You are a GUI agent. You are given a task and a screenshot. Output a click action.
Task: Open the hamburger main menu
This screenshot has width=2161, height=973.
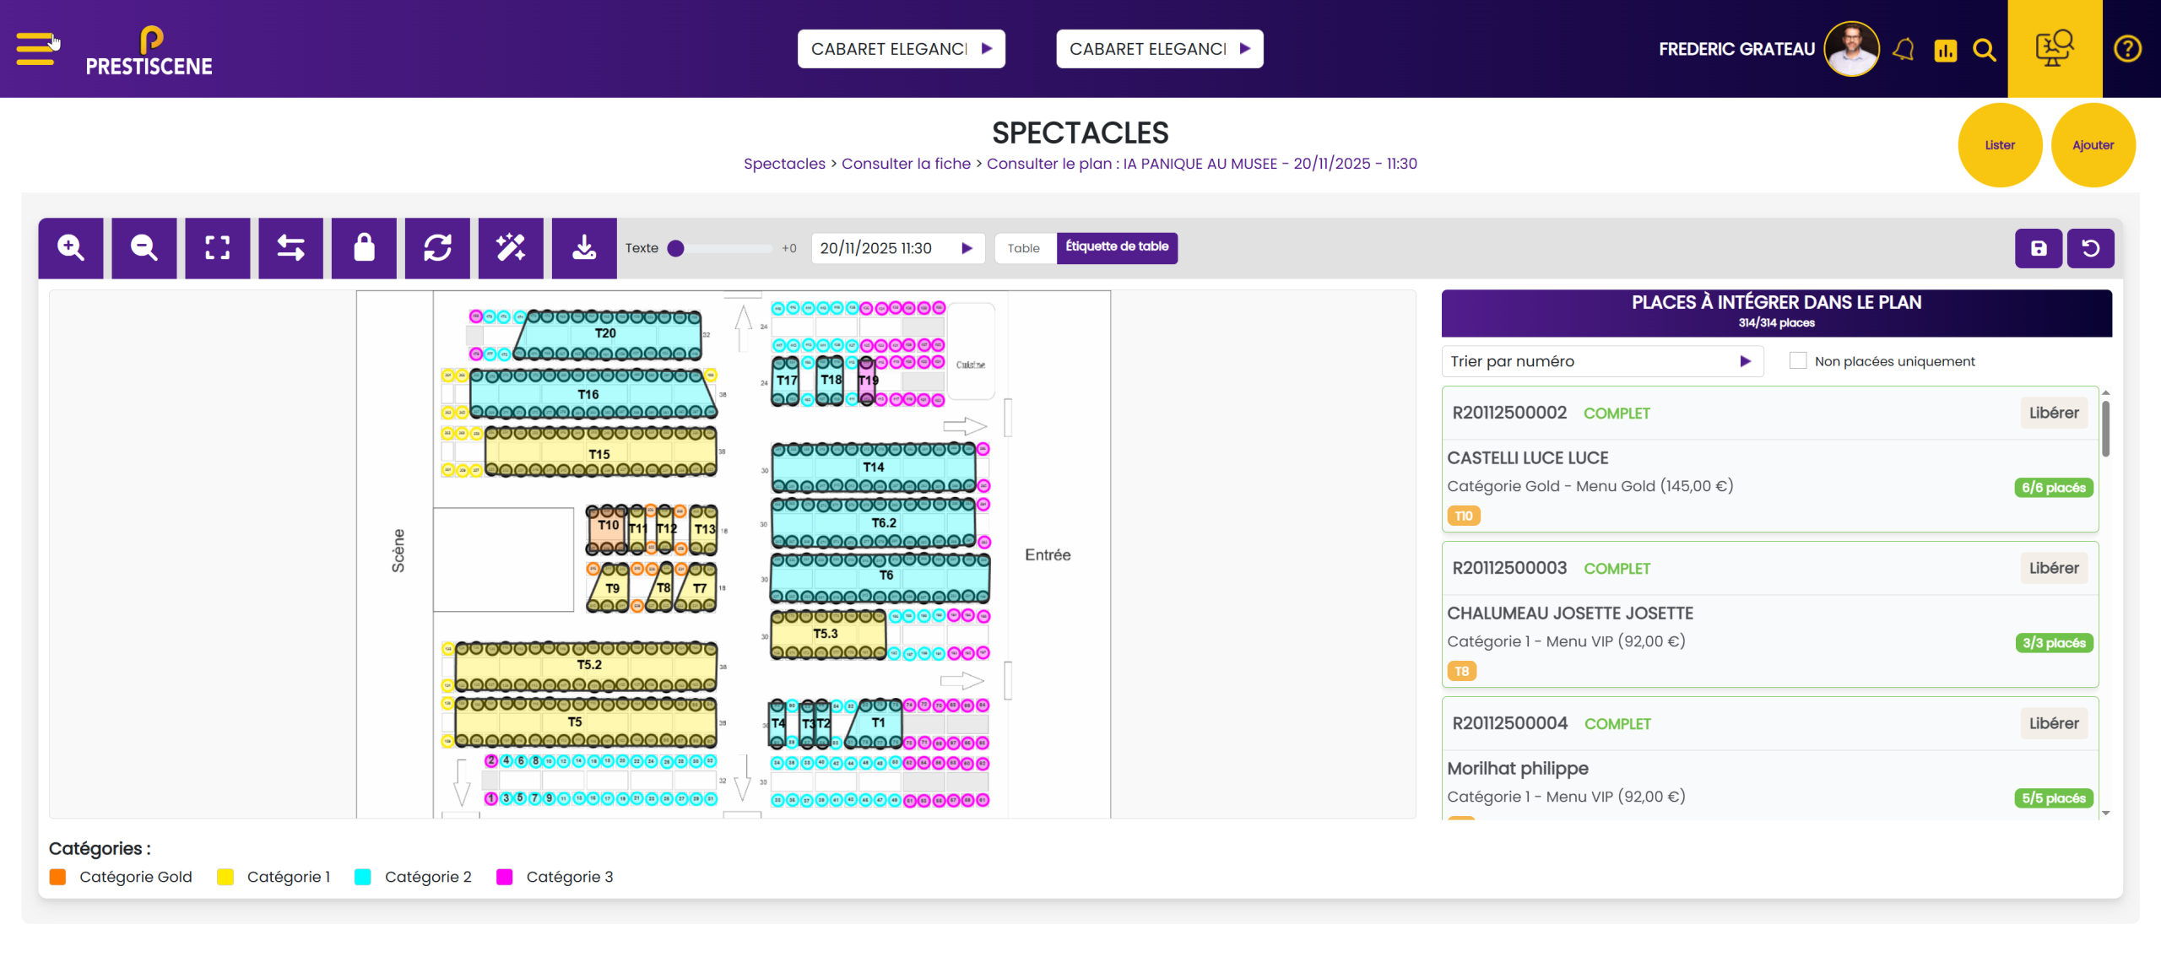35,49
